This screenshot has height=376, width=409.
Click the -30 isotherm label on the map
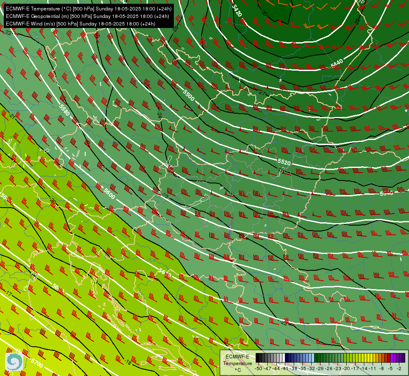tap(264, 13)
